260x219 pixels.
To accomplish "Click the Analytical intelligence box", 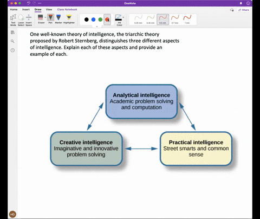I will (141, 101).
